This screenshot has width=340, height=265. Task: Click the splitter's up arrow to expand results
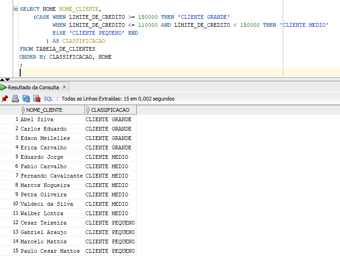tap(2, 79)
